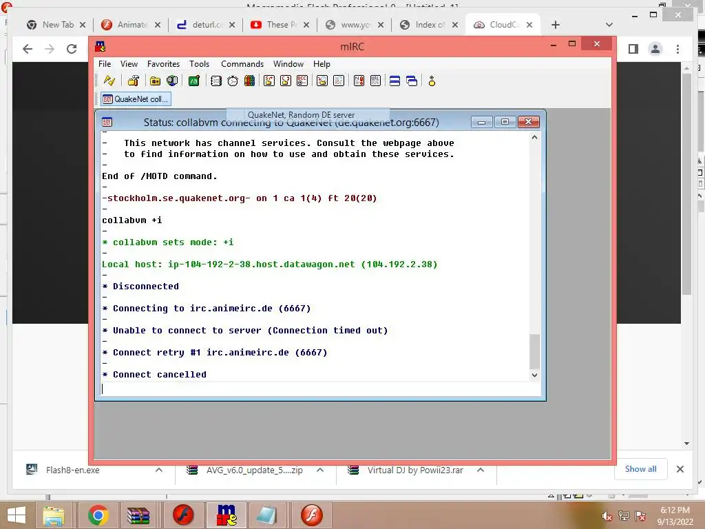Open the Notify List icon
The image size is (705, 529).
[359, 81]
